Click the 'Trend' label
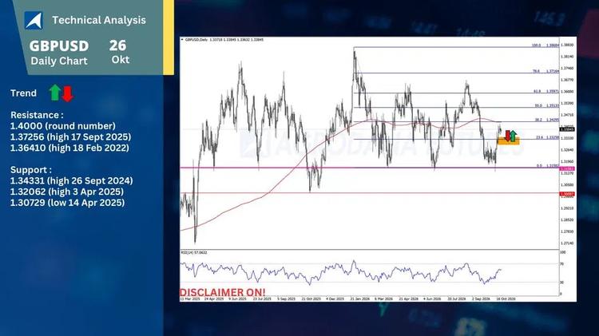Viewport: 599px width, 336px height. [x=23, y=93]
